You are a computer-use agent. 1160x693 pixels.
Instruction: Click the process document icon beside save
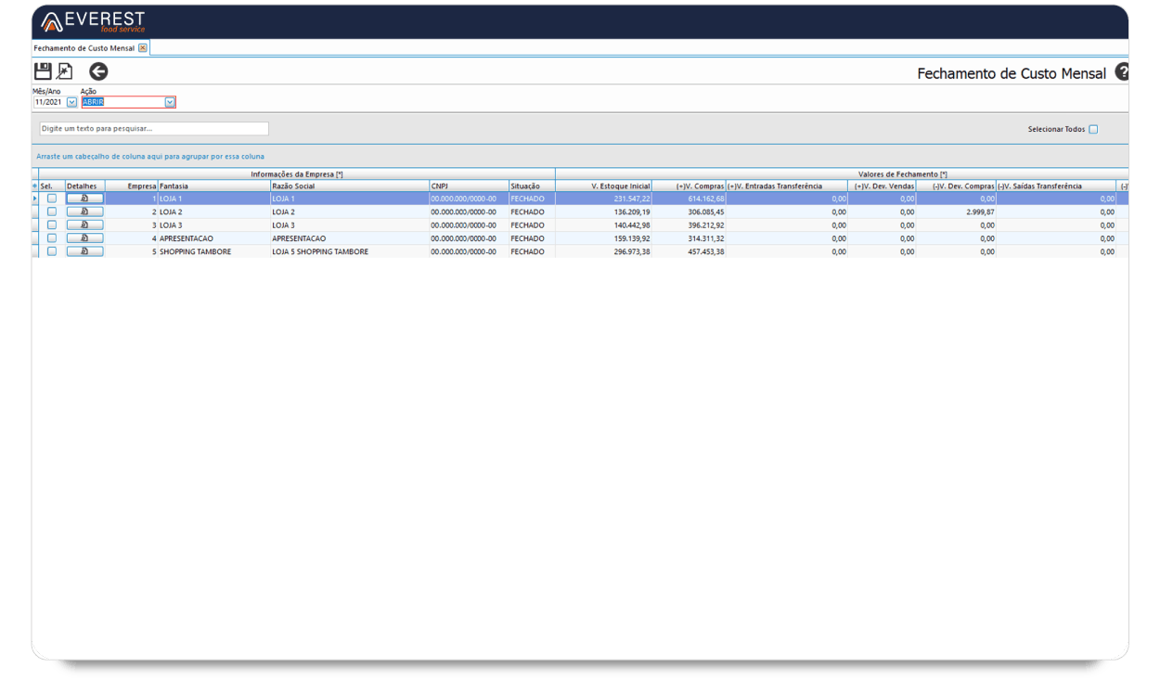point(64,71)
